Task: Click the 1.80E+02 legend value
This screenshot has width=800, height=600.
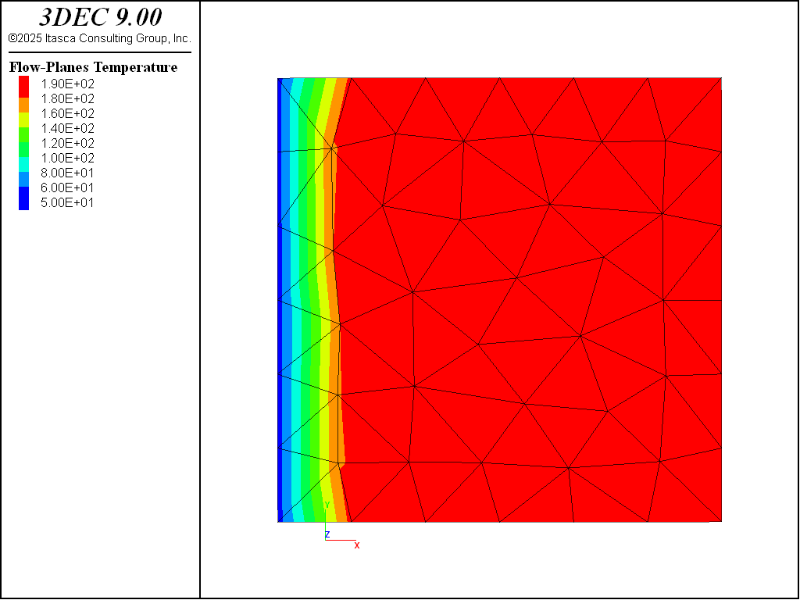Action: (x=67, y=98)
